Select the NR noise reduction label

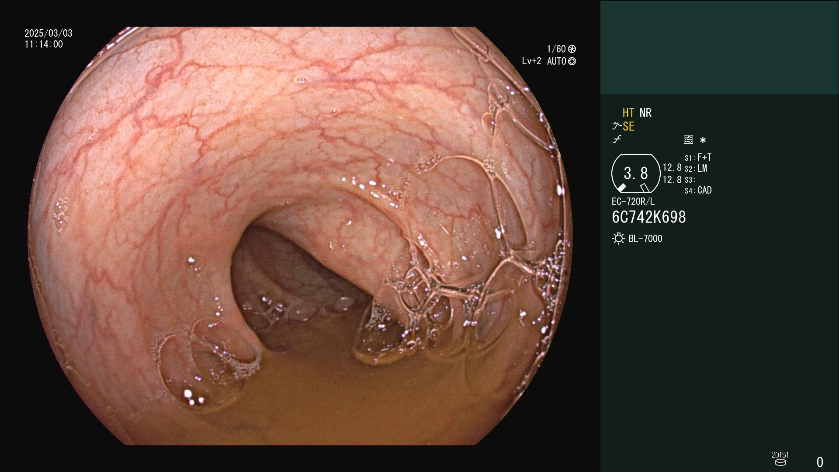click(x=645, y=113)
